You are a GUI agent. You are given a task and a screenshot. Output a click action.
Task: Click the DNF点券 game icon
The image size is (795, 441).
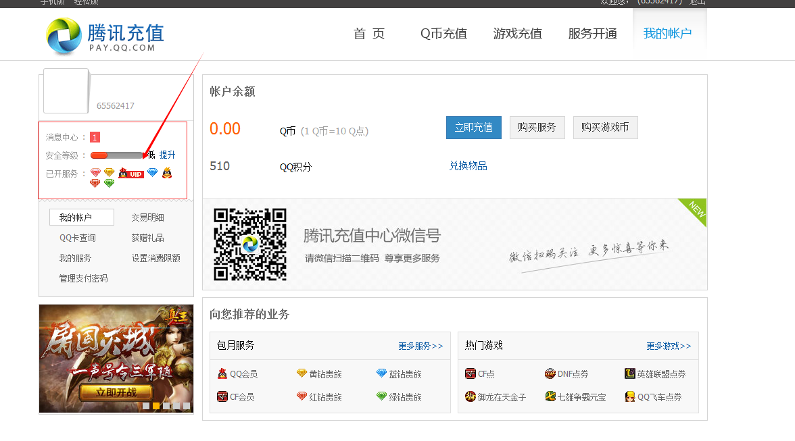click(x=550, y=373)
